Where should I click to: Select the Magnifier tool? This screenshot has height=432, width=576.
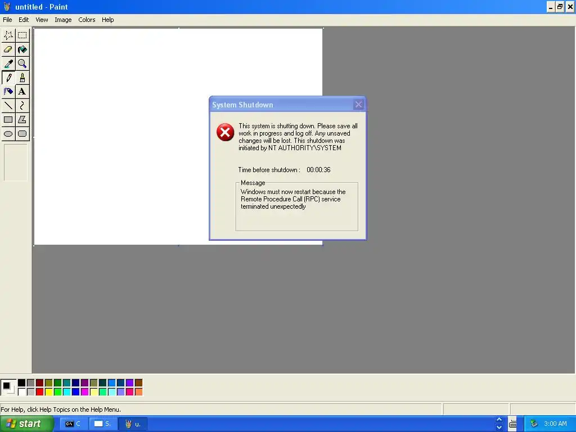point(22,64)
